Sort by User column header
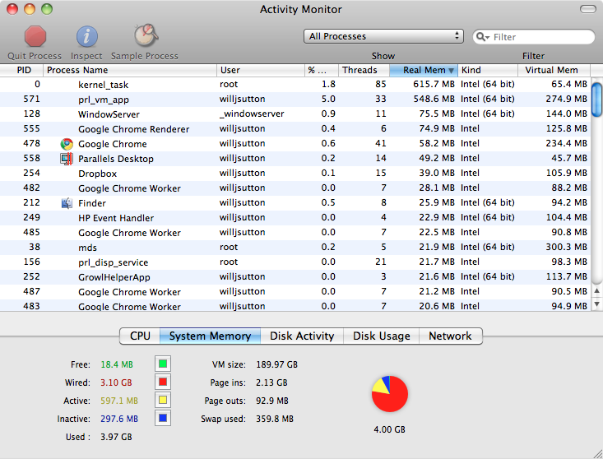 (x=260, y=70)
